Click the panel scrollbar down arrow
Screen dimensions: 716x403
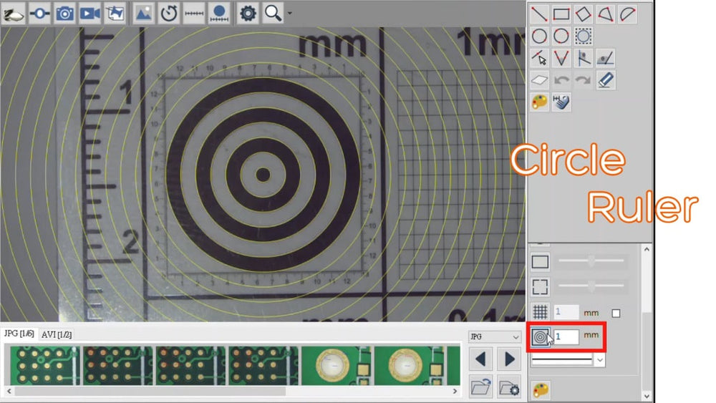pyautogui.click(x=647, y=396)
